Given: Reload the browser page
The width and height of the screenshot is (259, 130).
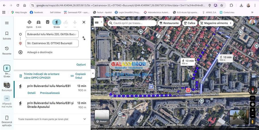Looking at the screenshot, I should 18,5.
